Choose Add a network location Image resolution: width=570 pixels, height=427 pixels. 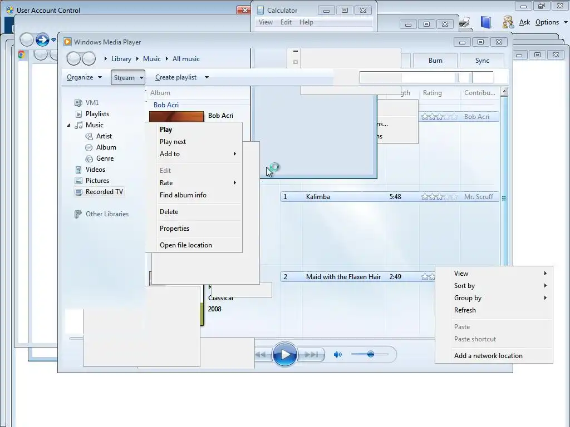[x=494, y=356]
